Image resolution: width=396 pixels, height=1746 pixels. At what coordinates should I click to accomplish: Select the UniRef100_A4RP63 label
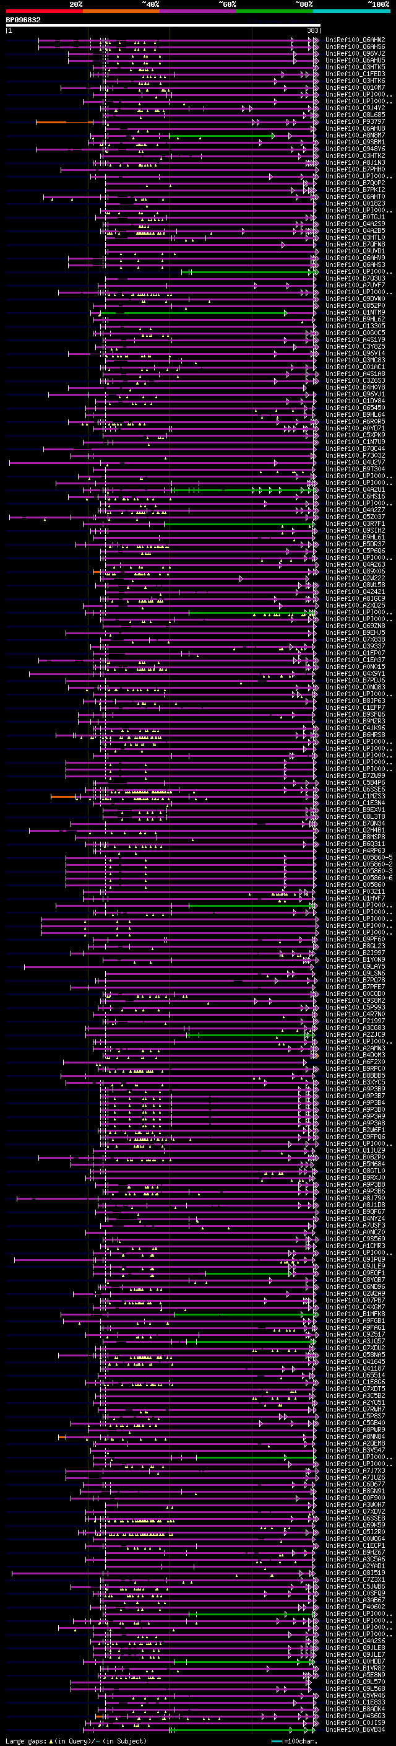point(355,850)
